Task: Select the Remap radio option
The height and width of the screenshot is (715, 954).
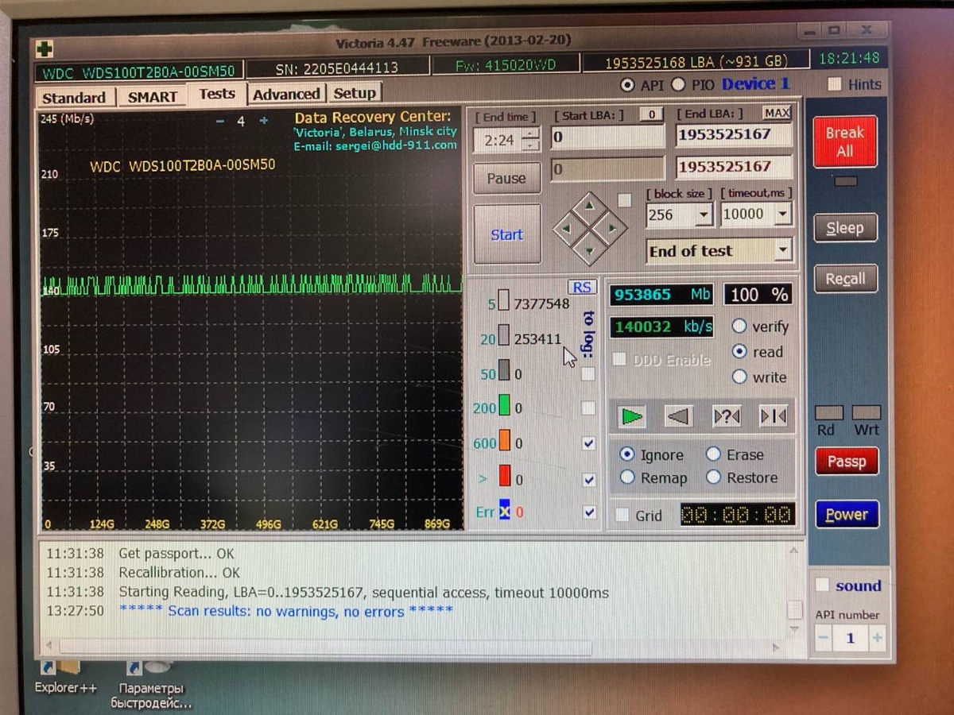Action: pyautogui.click(x=627, y=477)
